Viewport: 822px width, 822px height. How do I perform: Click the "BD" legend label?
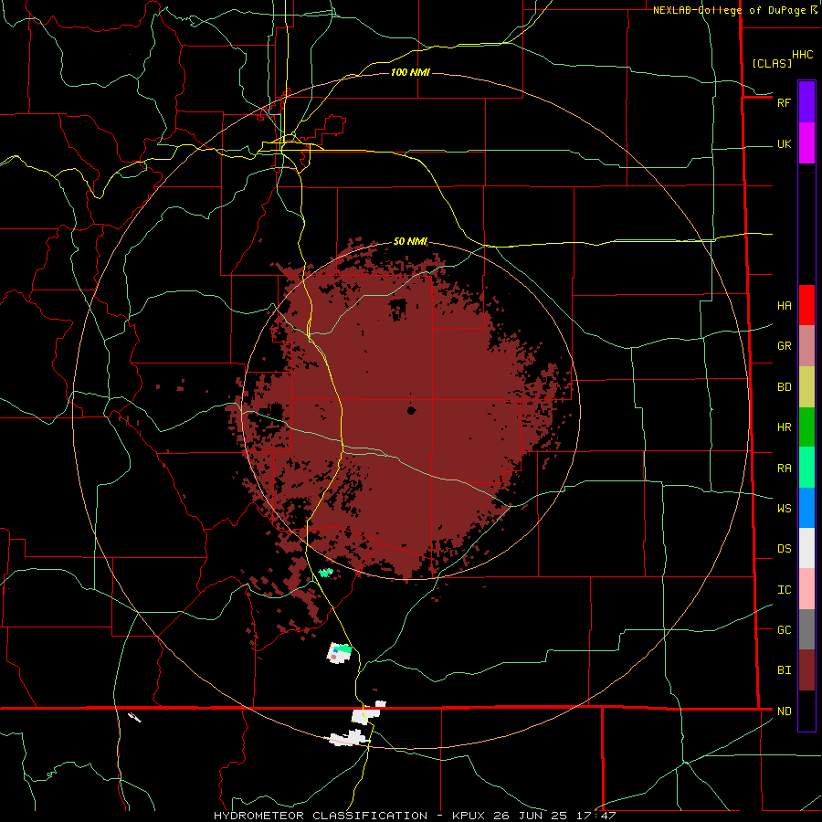784,387
